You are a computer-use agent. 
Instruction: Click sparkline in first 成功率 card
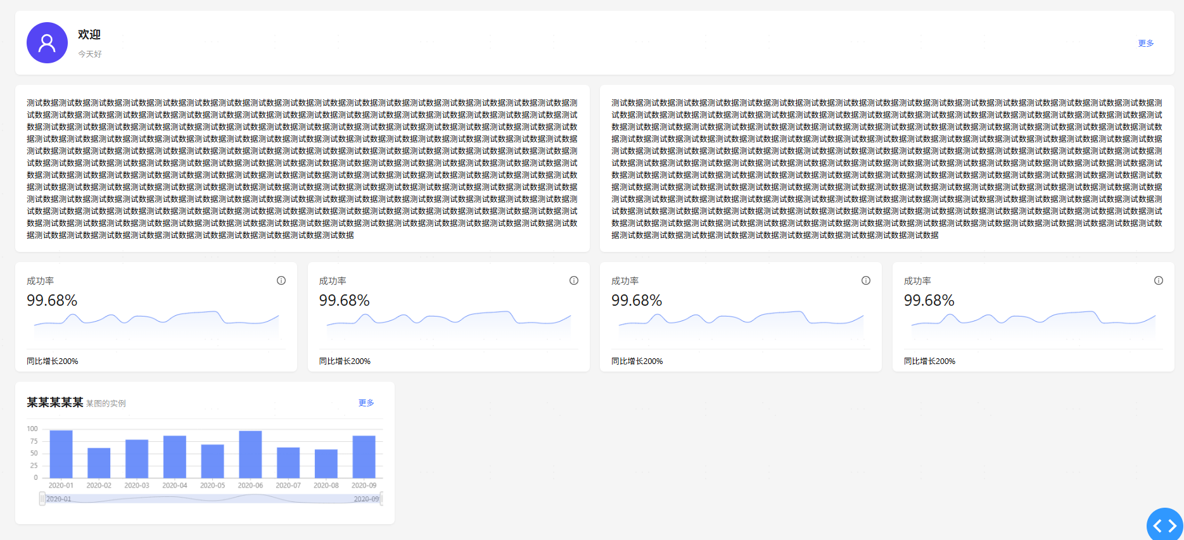point(156,320)
